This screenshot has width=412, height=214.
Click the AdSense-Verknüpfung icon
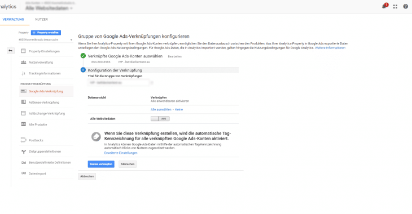[x=23, y=102]
